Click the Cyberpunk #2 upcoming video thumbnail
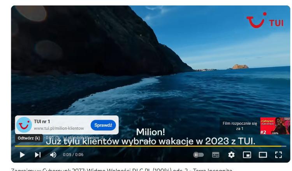The image size is (292, 171). tap(275, 126)
